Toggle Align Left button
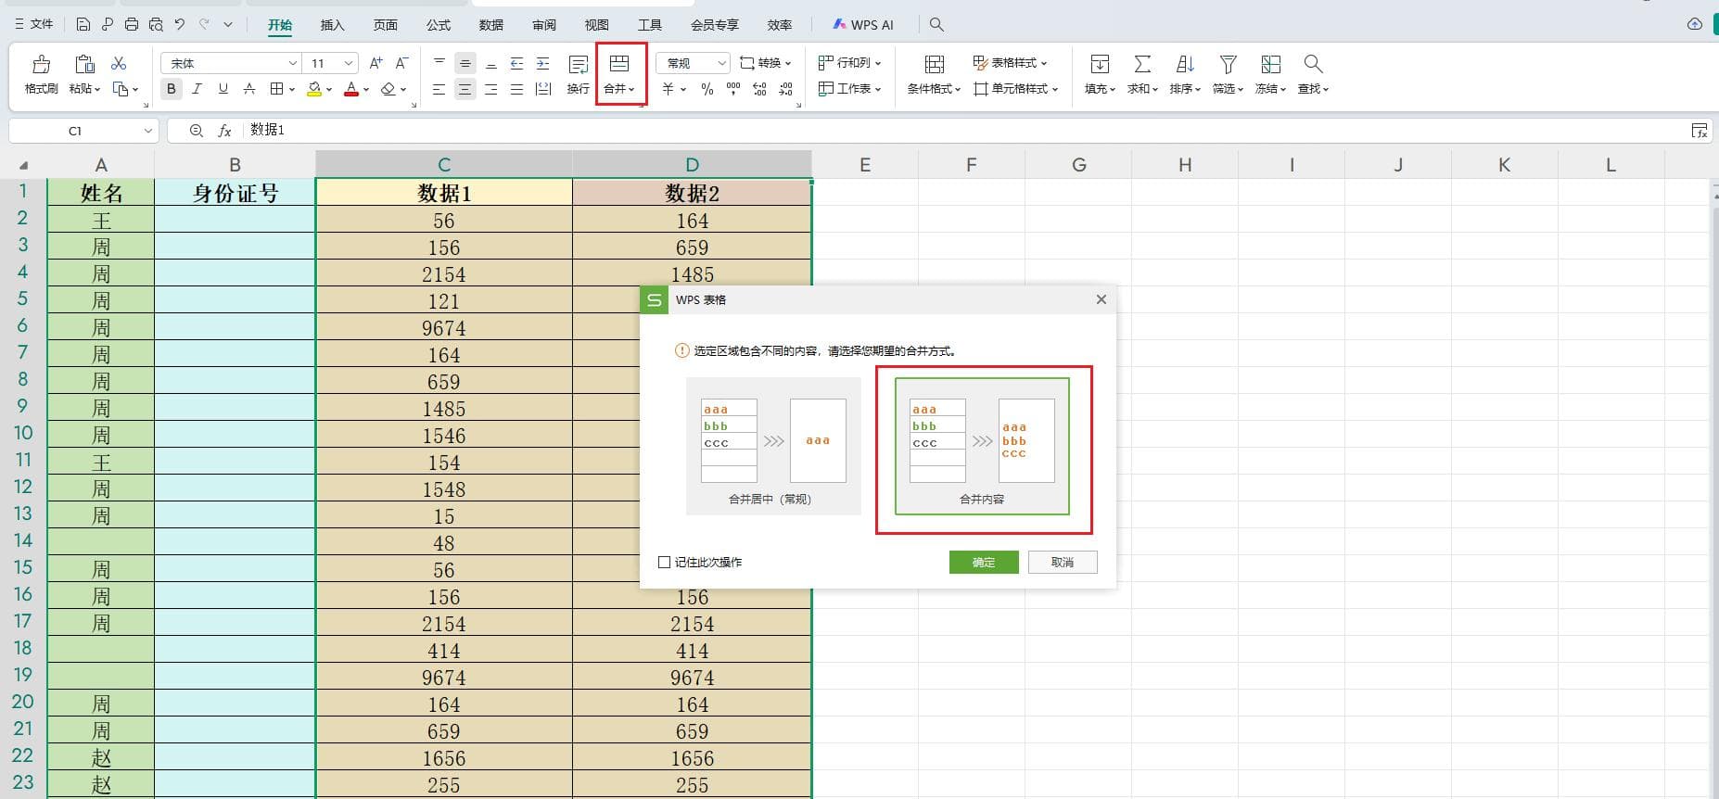The width and height of the screenshot is (1719, 799). 439,89
